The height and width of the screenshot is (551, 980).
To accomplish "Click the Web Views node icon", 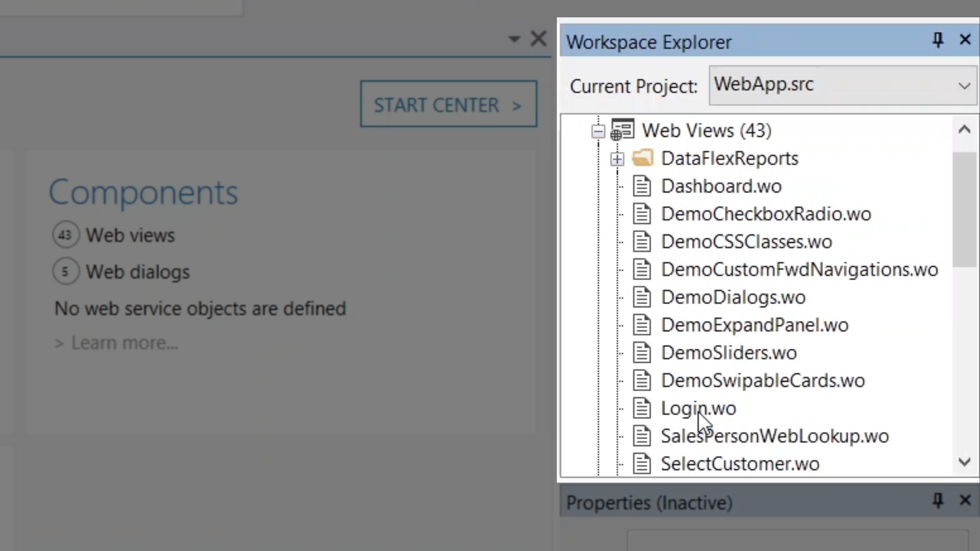I will (622, 130).
